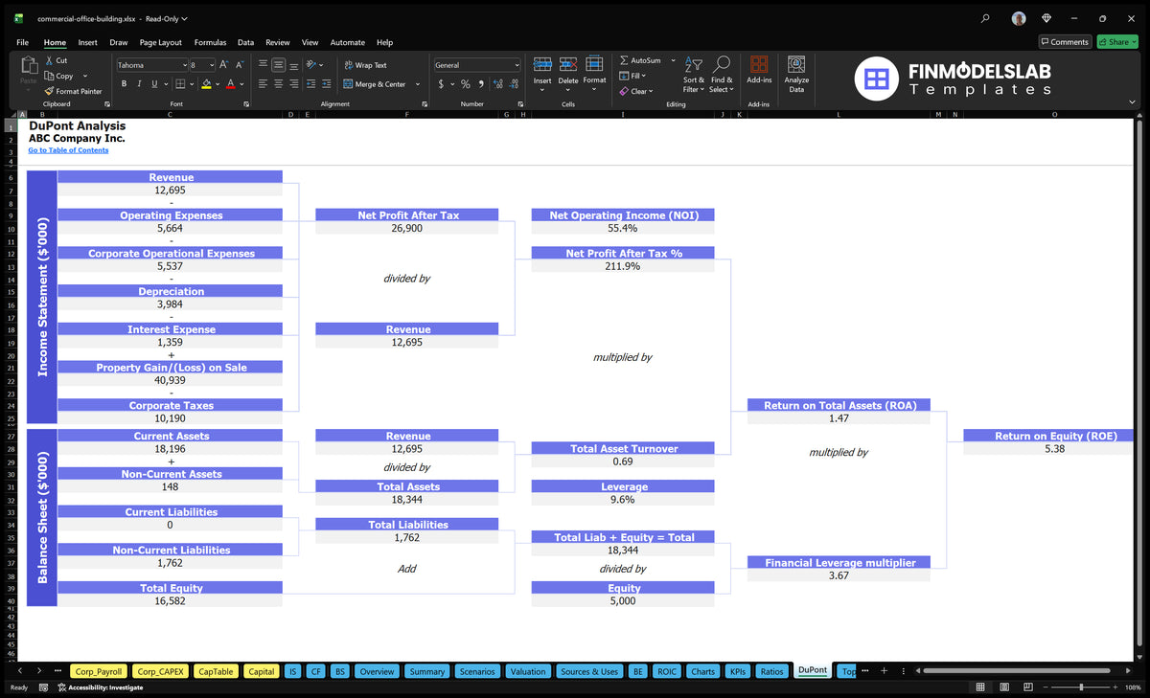This screenshot has width=1150, height=698.
Task: Toggle Wrap Text
Action: tap(365, 65)
